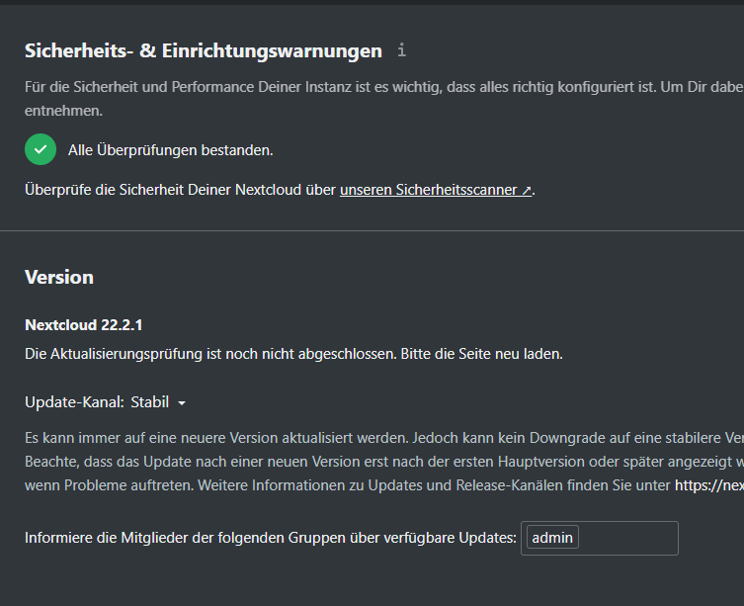The image size is (744, 606).
Task: Focus the empty area of the groups field
Action: coord(627,538)
